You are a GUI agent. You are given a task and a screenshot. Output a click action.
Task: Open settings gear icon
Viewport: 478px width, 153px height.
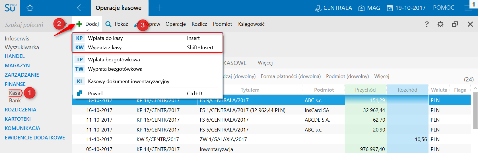(440, 24)
